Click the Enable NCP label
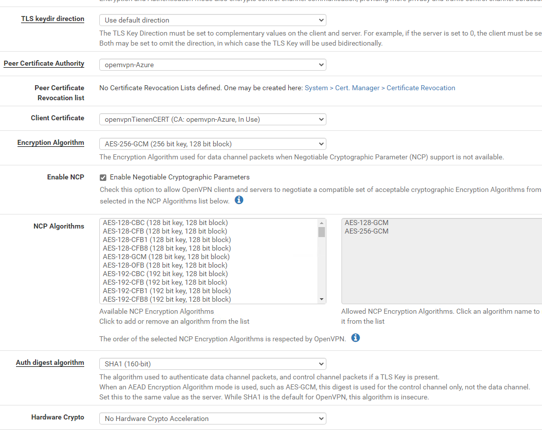The width and height of the screenshot is (542, 430). point(66,177)
